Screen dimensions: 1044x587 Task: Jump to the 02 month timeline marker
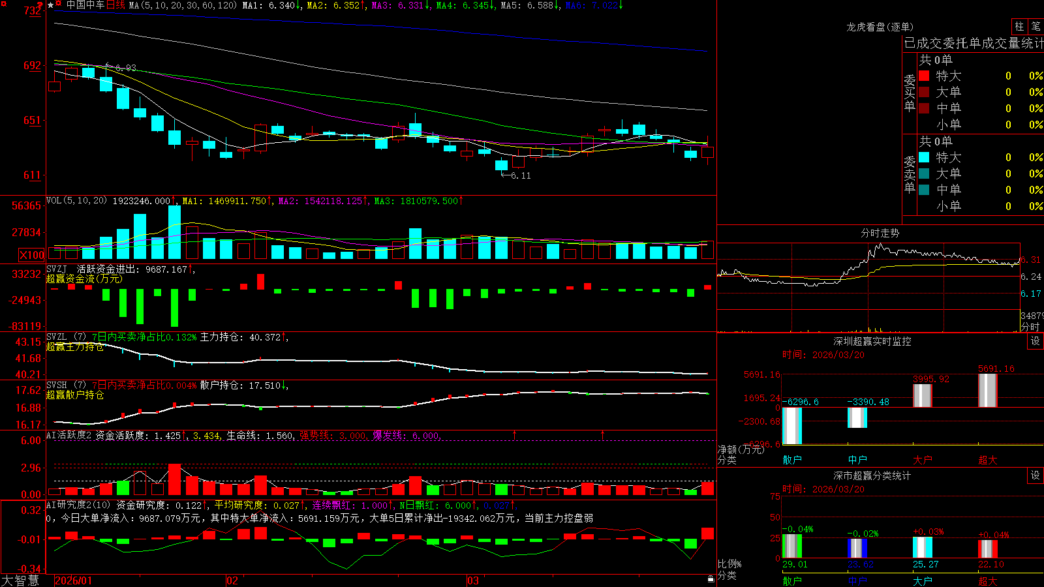click(232, 580)
